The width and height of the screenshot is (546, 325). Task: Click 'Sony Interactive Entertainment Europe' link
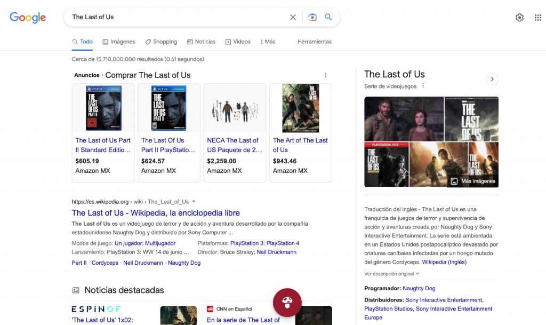pyautogui.click(x=428, y=313)
